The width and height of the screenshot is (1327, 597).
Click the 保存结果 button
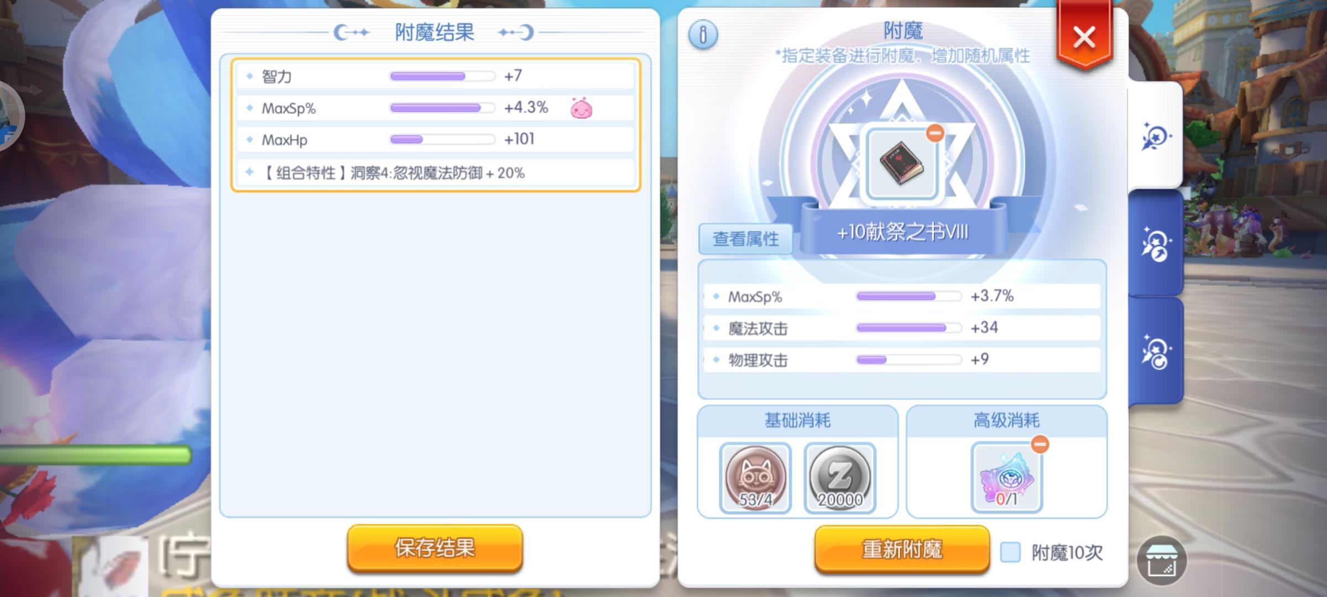pos(435,548)
